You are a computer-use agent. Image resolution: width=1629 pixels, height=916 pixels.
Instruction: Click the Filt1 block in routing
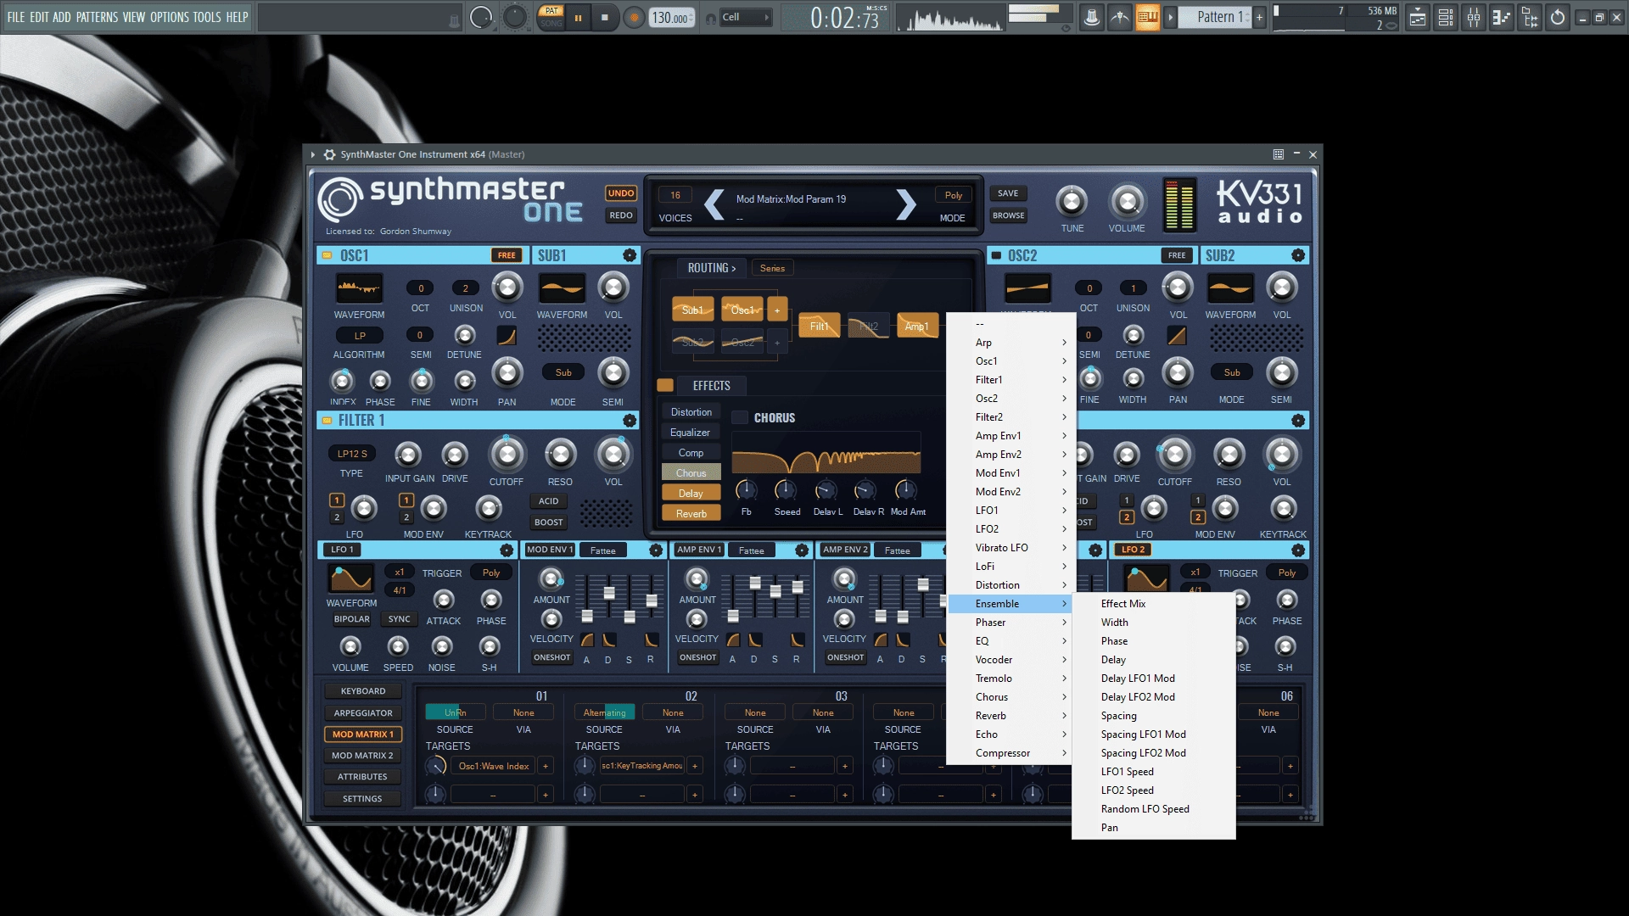point(819,326)
